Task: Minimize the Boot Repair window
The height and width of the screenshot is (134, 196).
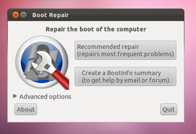Action: click(x=24, y=15)
